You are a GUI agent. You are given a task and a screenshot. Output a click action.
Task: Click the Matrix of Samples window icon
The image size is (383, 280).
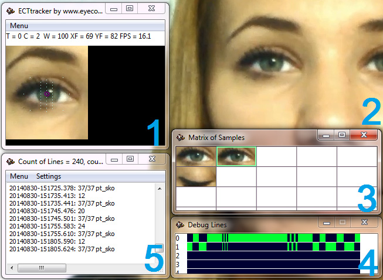click(x=181, y=138)
